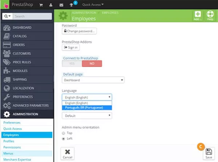Open the Default page Dashboard dropdown

93,80
